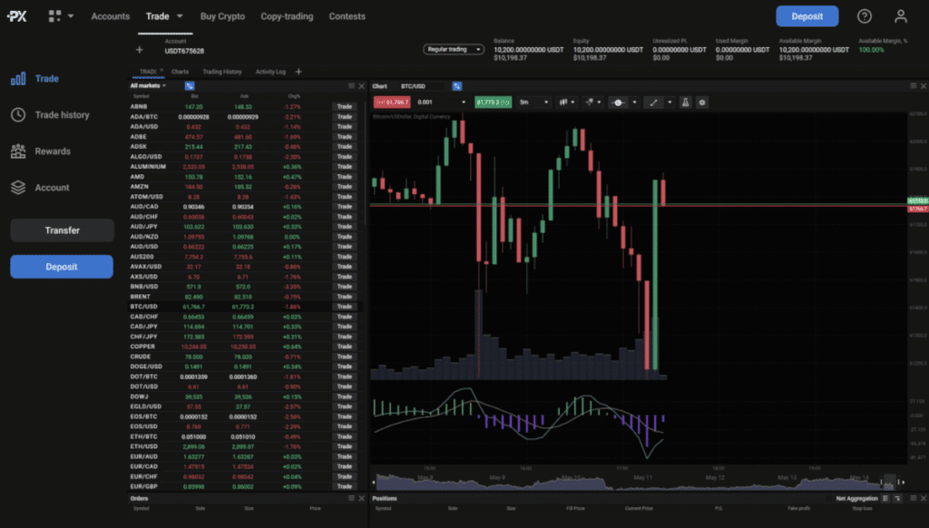The height and width of the screenshot is (528, 929).
Task: Click the link icon beside All markets
Action: pyautogui.click(x=190, y=86)
